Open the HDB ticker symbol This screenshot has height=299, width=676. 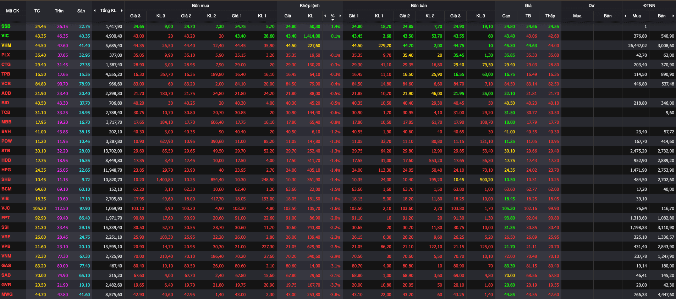click(x=6, y=160)
